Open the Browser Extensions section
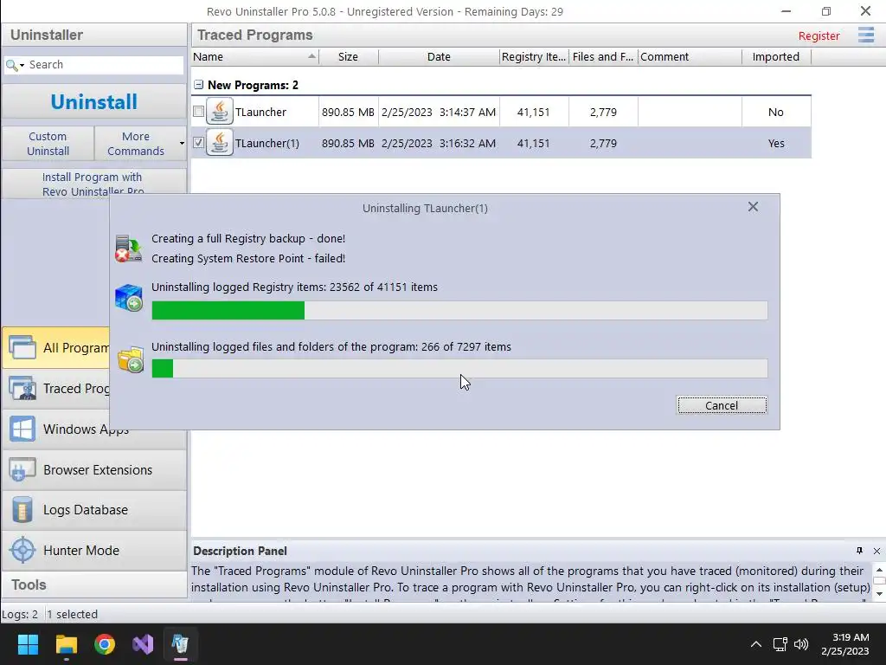The width and height of the screenshot is (886, 665). click(x=93, y=470)
